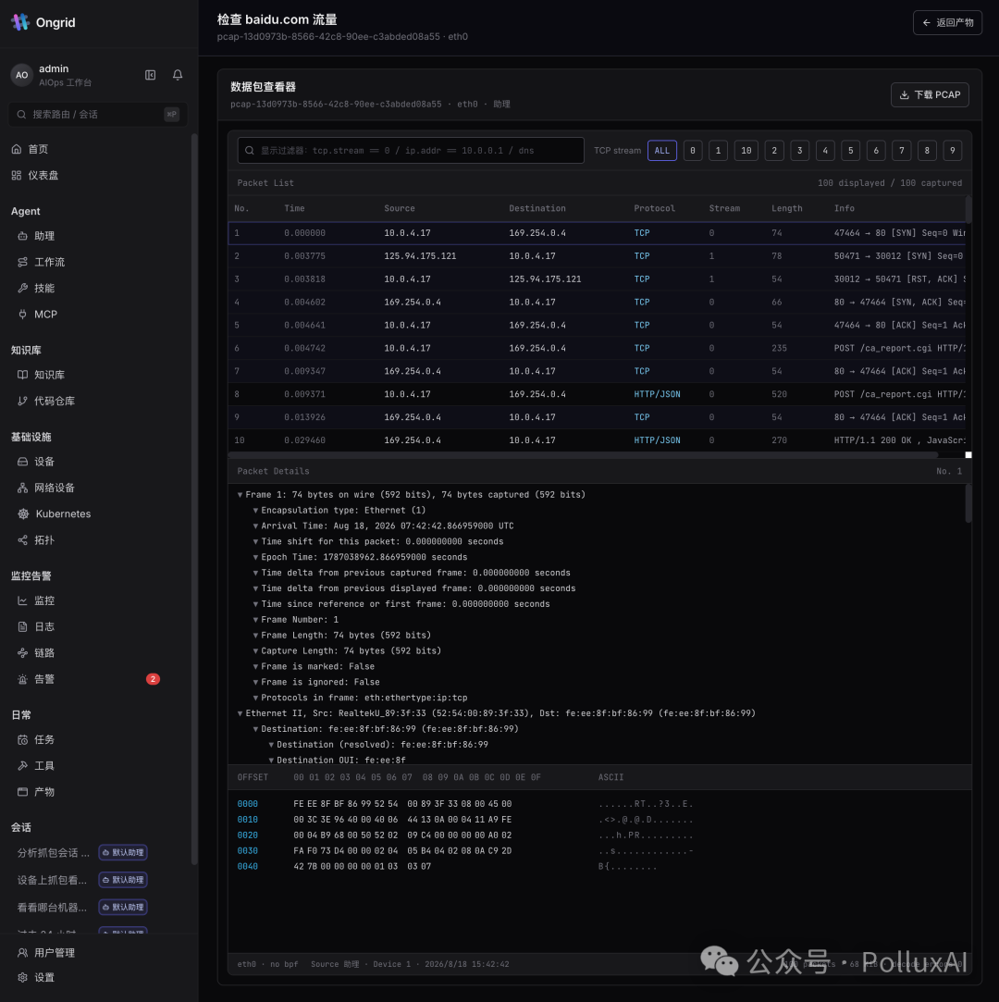This screenshot has height=1002, width=999.
Task: Select packet row 8 HTTP/JSON POST
Action: 597,394
